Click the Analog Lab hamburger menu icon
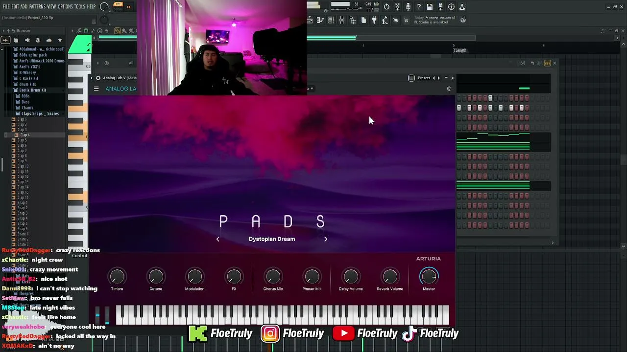 [x=96, y=88]
